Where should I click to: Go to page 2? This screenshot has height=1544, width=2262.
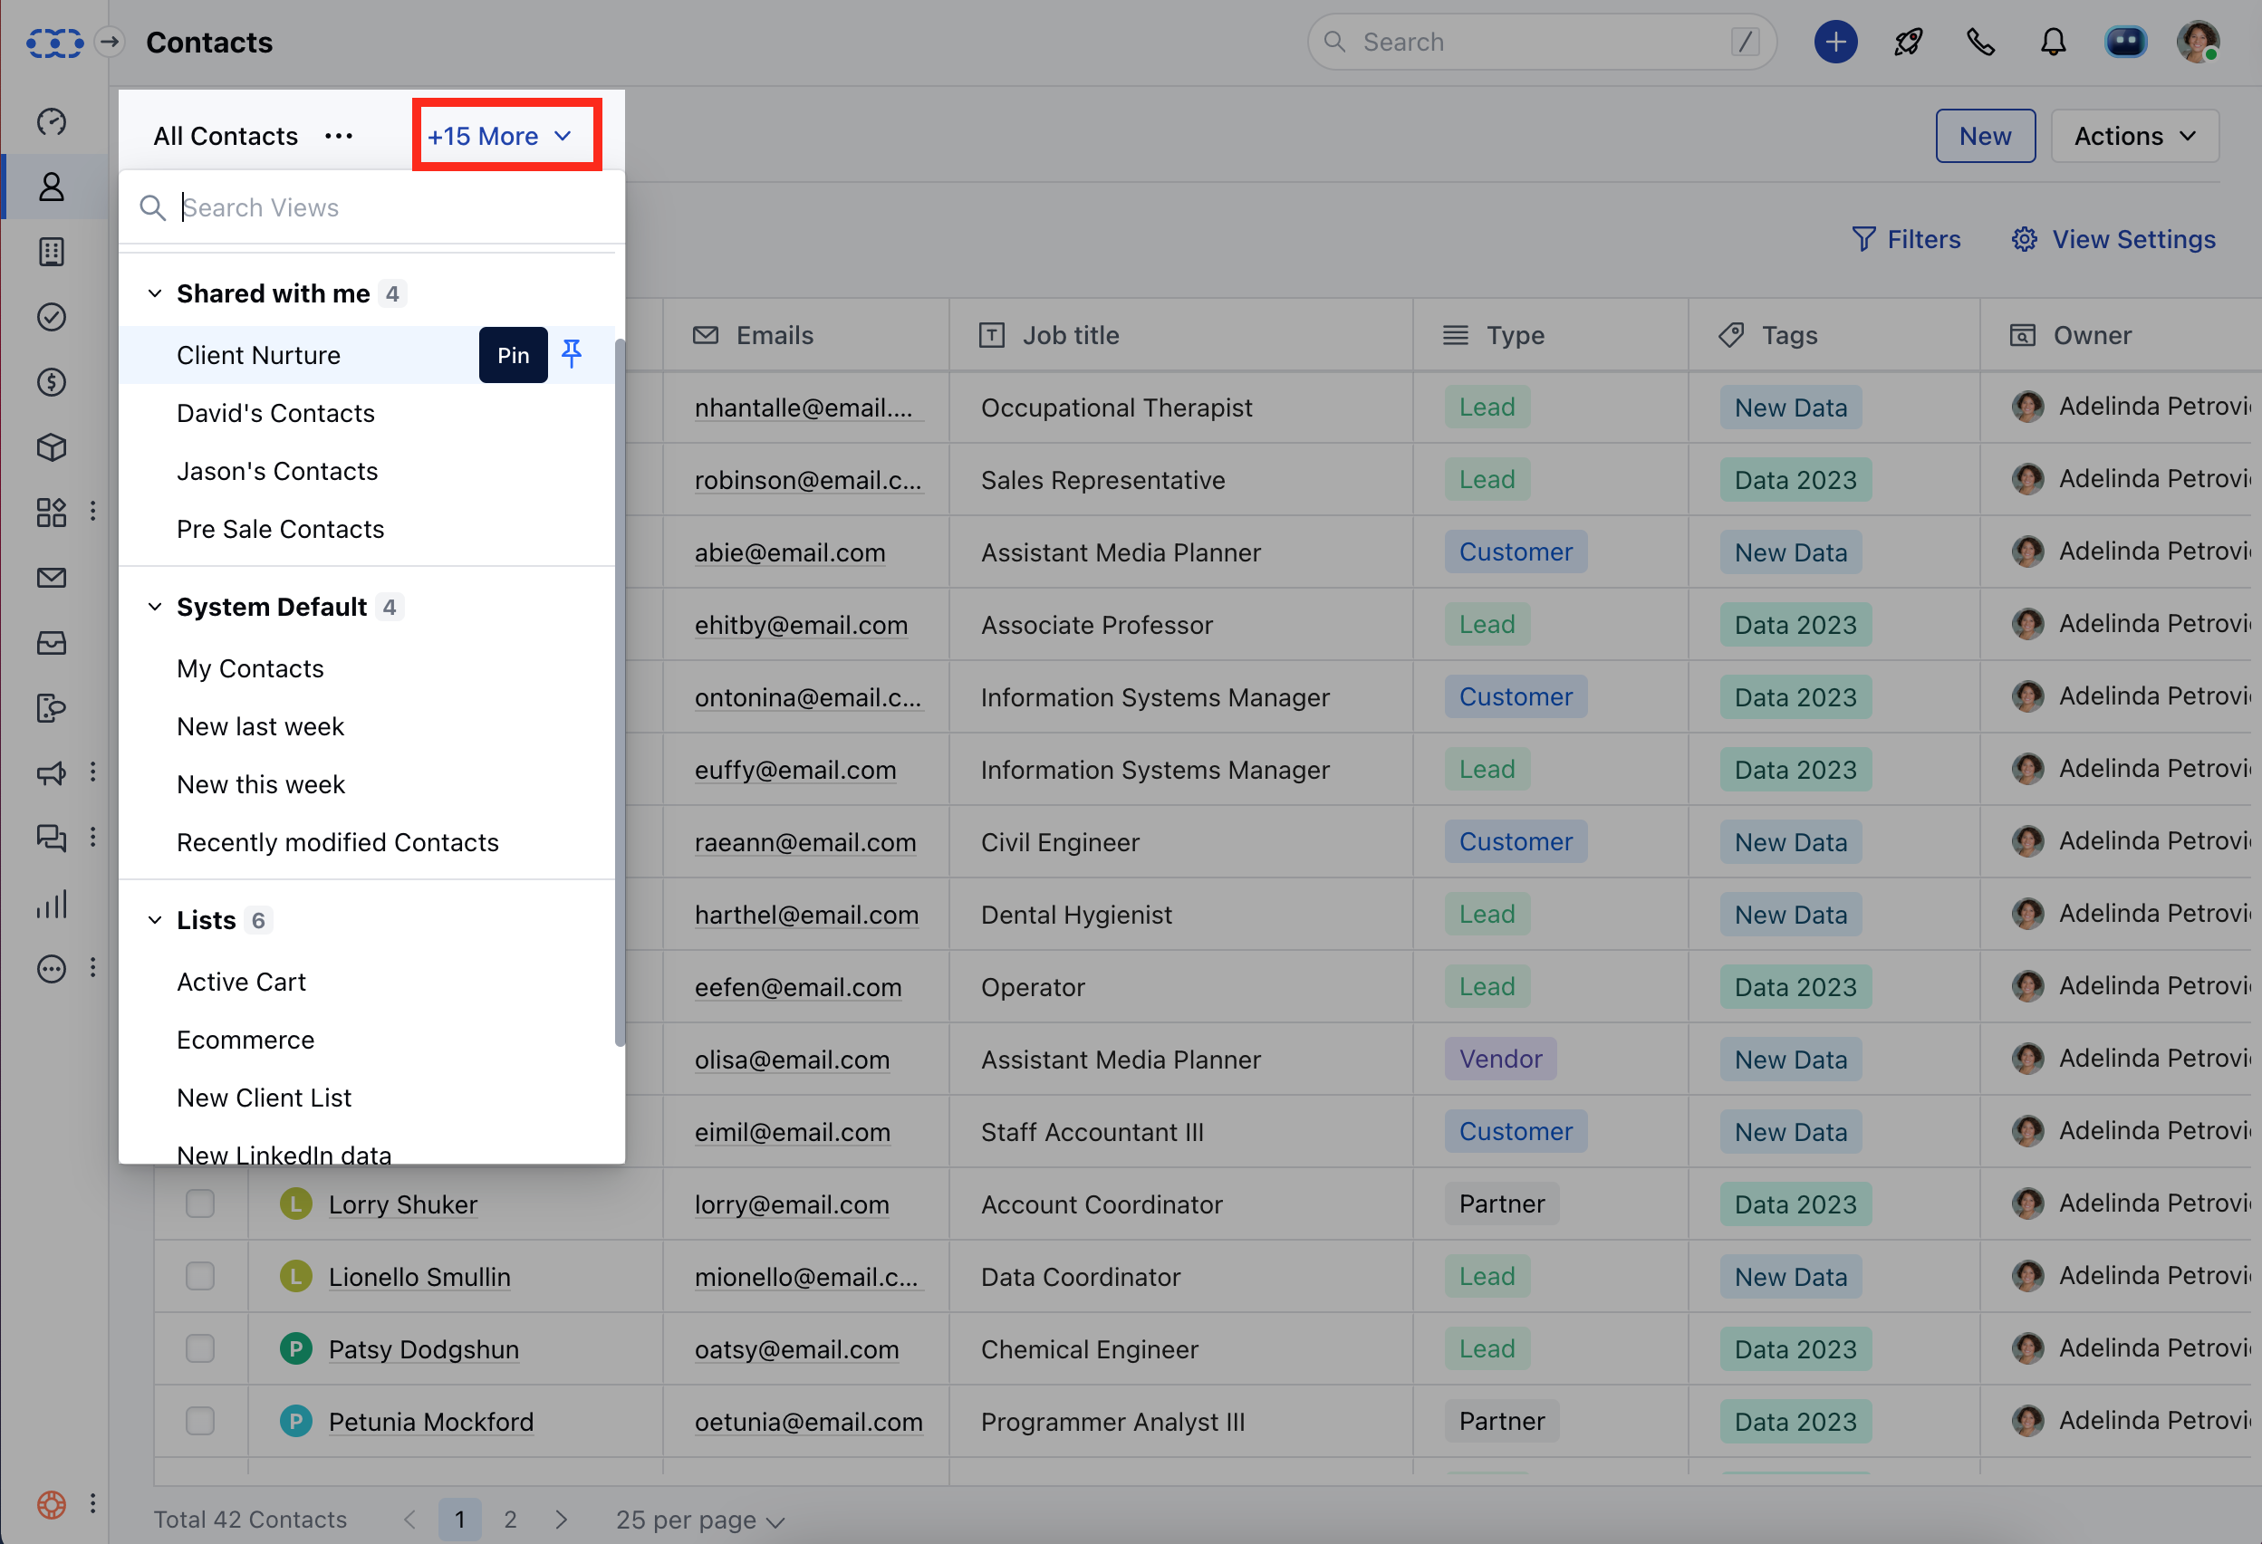(x=510, y=1519)
